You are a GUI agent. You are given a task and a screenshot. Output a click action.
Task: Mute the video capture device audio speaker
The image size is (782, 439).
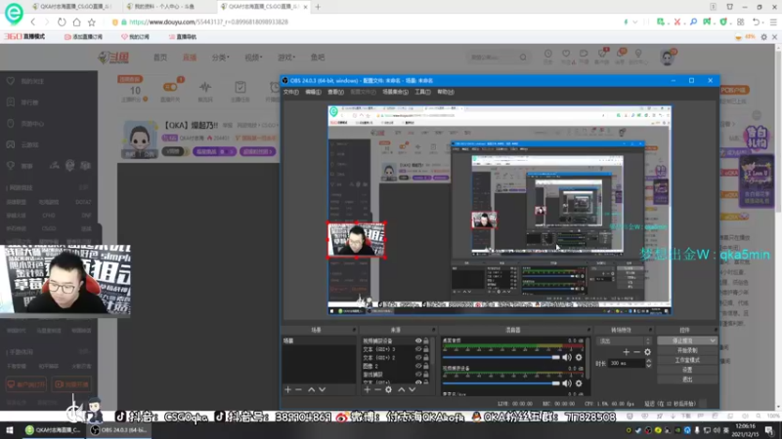(x=567, y=383)
